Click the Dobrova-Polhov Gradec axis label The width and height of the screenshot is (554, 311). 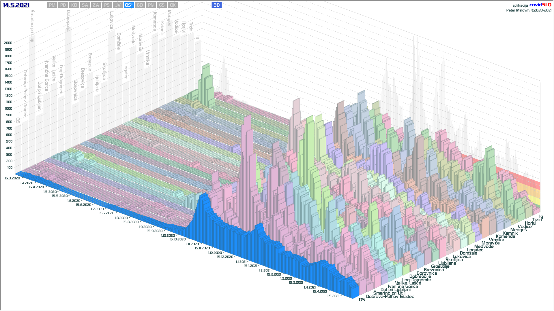pyautogui.click(x=390, y=297)
